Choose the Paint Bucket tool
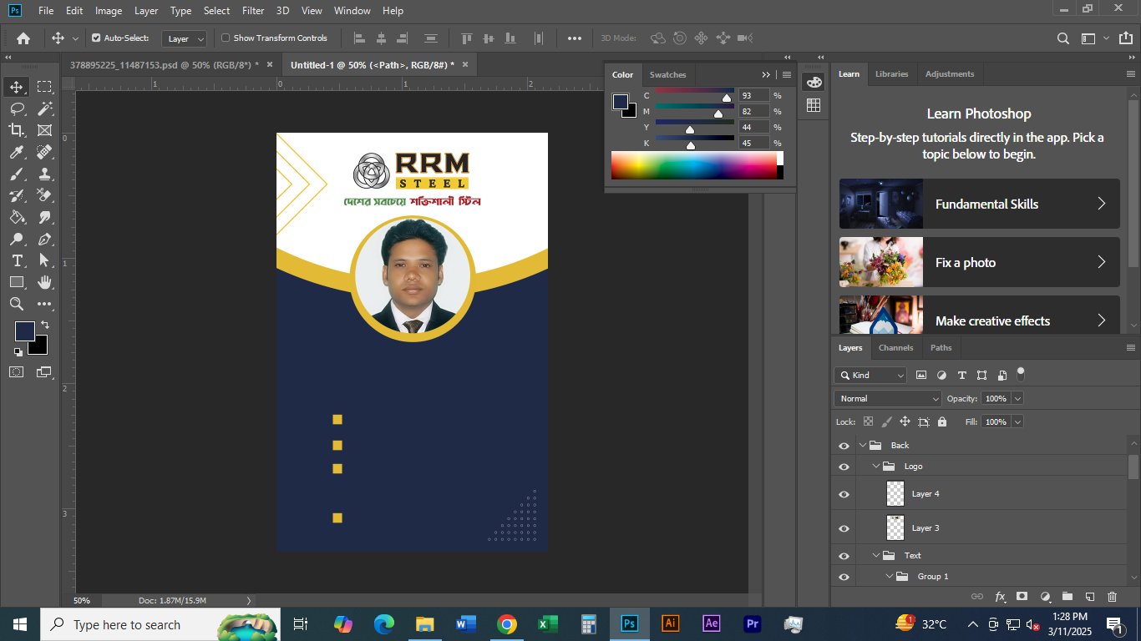This screenshot has width=1141, height=641. pos(17,217)
